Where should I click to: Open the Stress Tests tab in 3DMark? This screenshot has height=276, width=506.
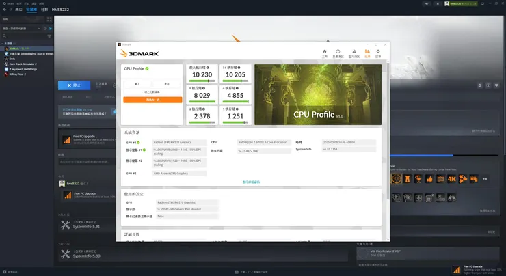click(354, 53)
